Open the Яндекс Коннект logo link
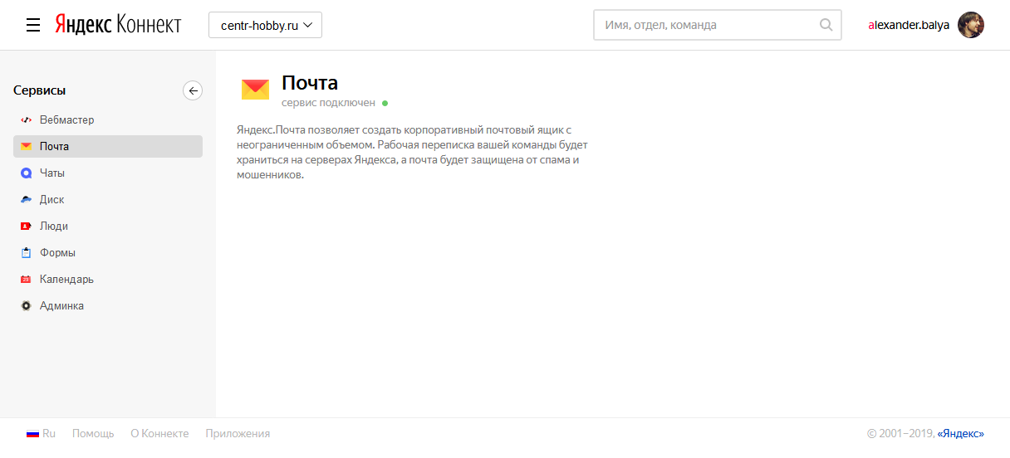The height and width of the screenshot is (458, 1010). point(118,25)
